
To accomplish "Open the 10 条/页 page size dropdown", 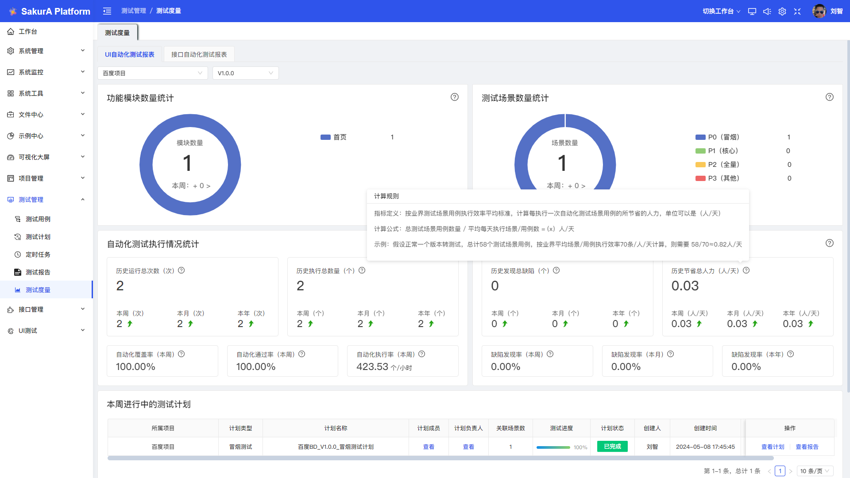I will tap(815, 471).
